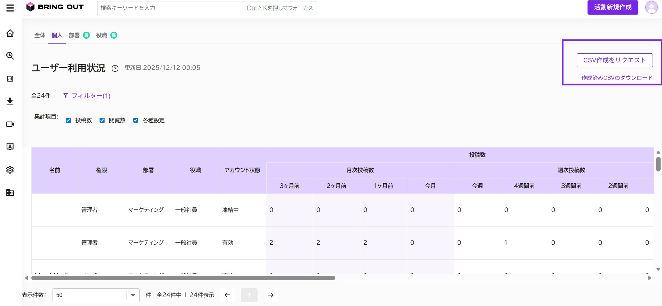This screenshot has width=662, height=306.
Task: Open 作成済みCSVのダウンロード link
Action: (617, 78)
